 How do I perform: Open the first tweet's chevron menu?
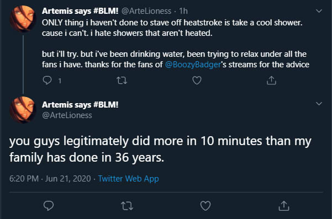(319, 11)
